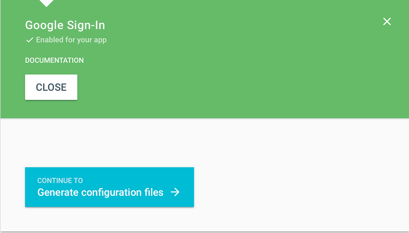The image size is (409, 233).
Task: Click the Enabled for your app status text
Action: point(71,40)
